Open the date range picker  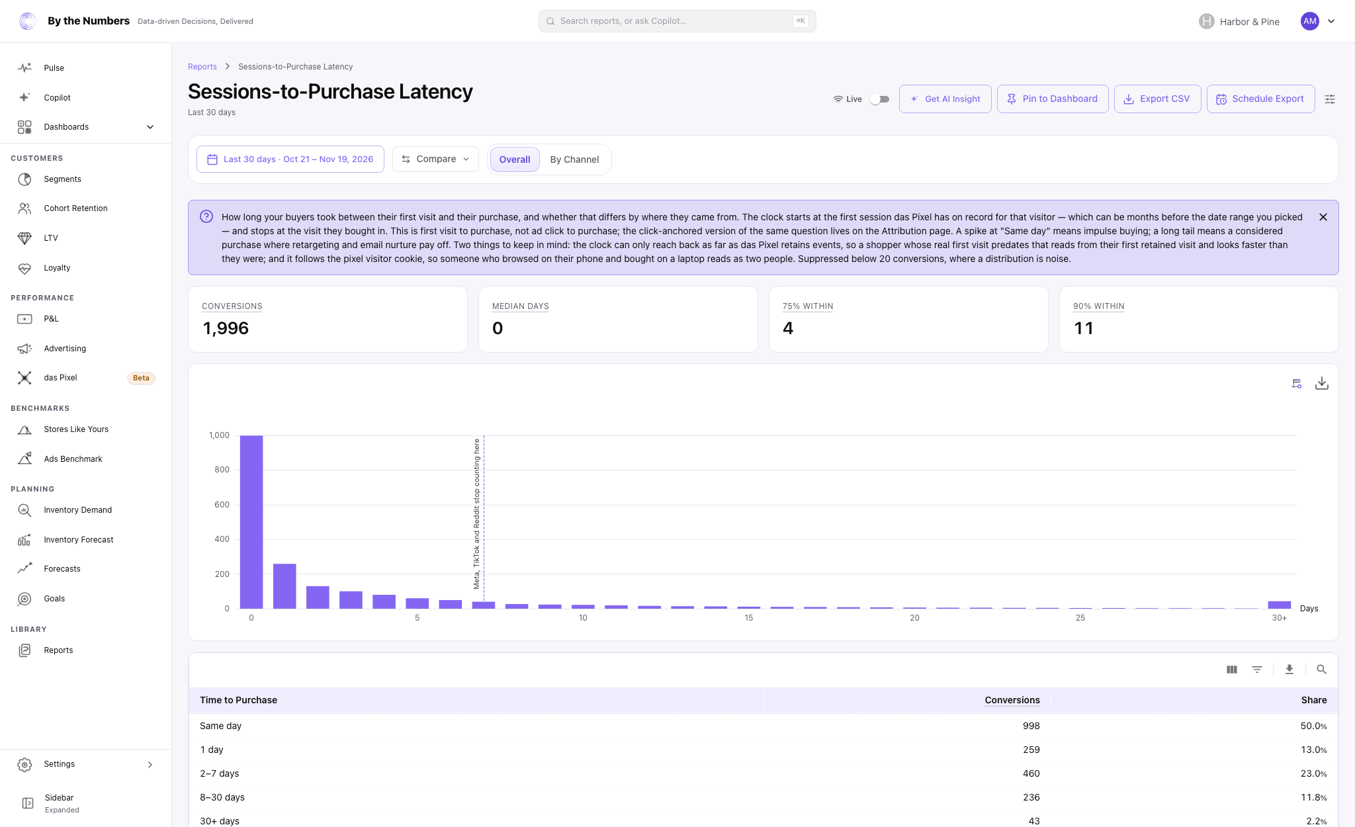(x=290, y=159)
